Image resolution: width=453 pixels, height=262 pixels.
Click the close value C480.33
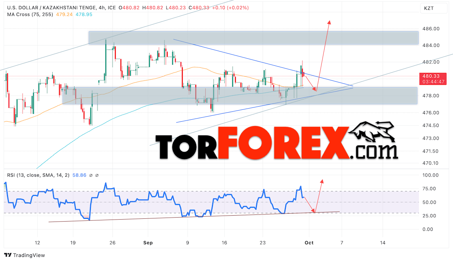(199, 8)
